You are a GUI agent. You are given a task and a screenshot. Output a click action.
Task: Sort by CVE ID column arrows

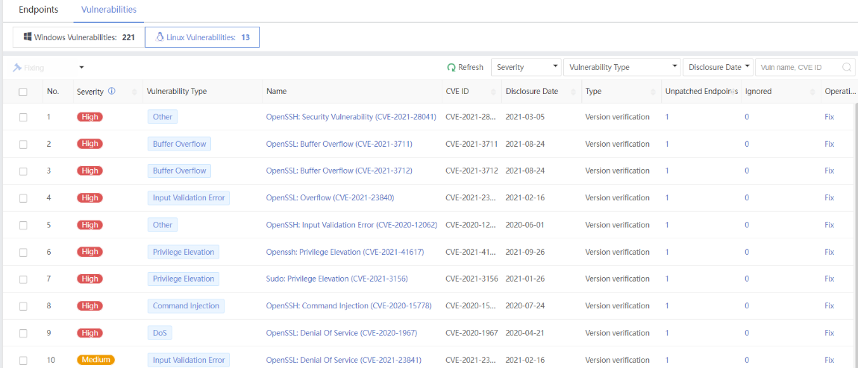[494, 92]
